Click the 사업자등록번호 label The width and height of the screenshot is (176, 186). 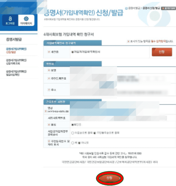click(x=57, y=118)
